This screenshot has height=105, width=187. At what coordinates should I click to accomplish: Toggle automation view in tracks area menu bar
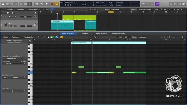43,9
